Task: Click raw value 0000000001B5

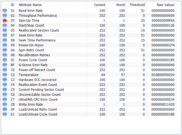Action: 163,60
